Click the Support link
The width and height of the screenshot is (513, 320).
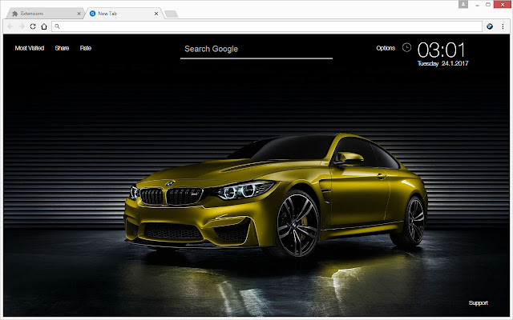tap(478, 302)
